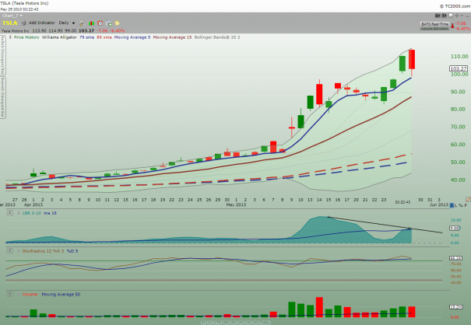
Task: Select the YTD time span button
Action: 218,323
